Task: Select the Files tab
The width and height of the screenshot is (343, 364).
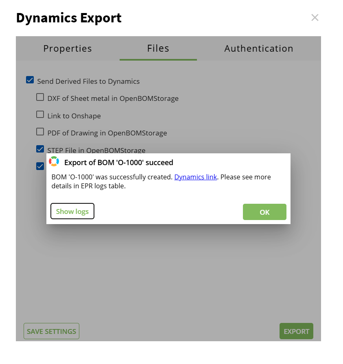Action: (x=158, y=48)
